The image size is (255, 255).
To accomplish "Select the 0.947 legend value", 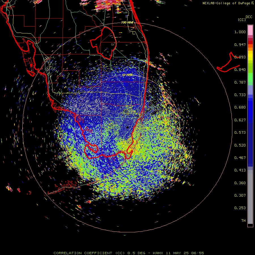I will point(240,44).
